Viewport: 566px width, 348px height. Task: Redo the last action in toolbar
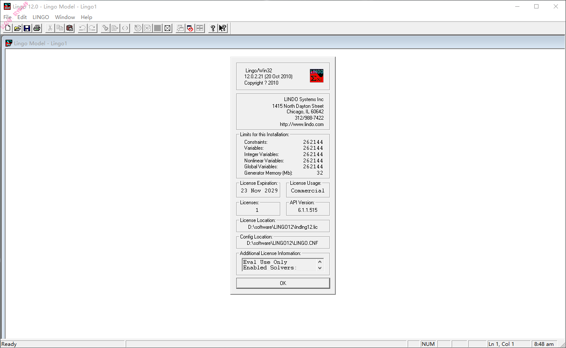click(92, 28)
